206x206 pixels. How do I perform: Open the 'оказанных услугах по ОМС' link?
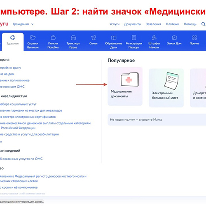[x=21, y=159]
